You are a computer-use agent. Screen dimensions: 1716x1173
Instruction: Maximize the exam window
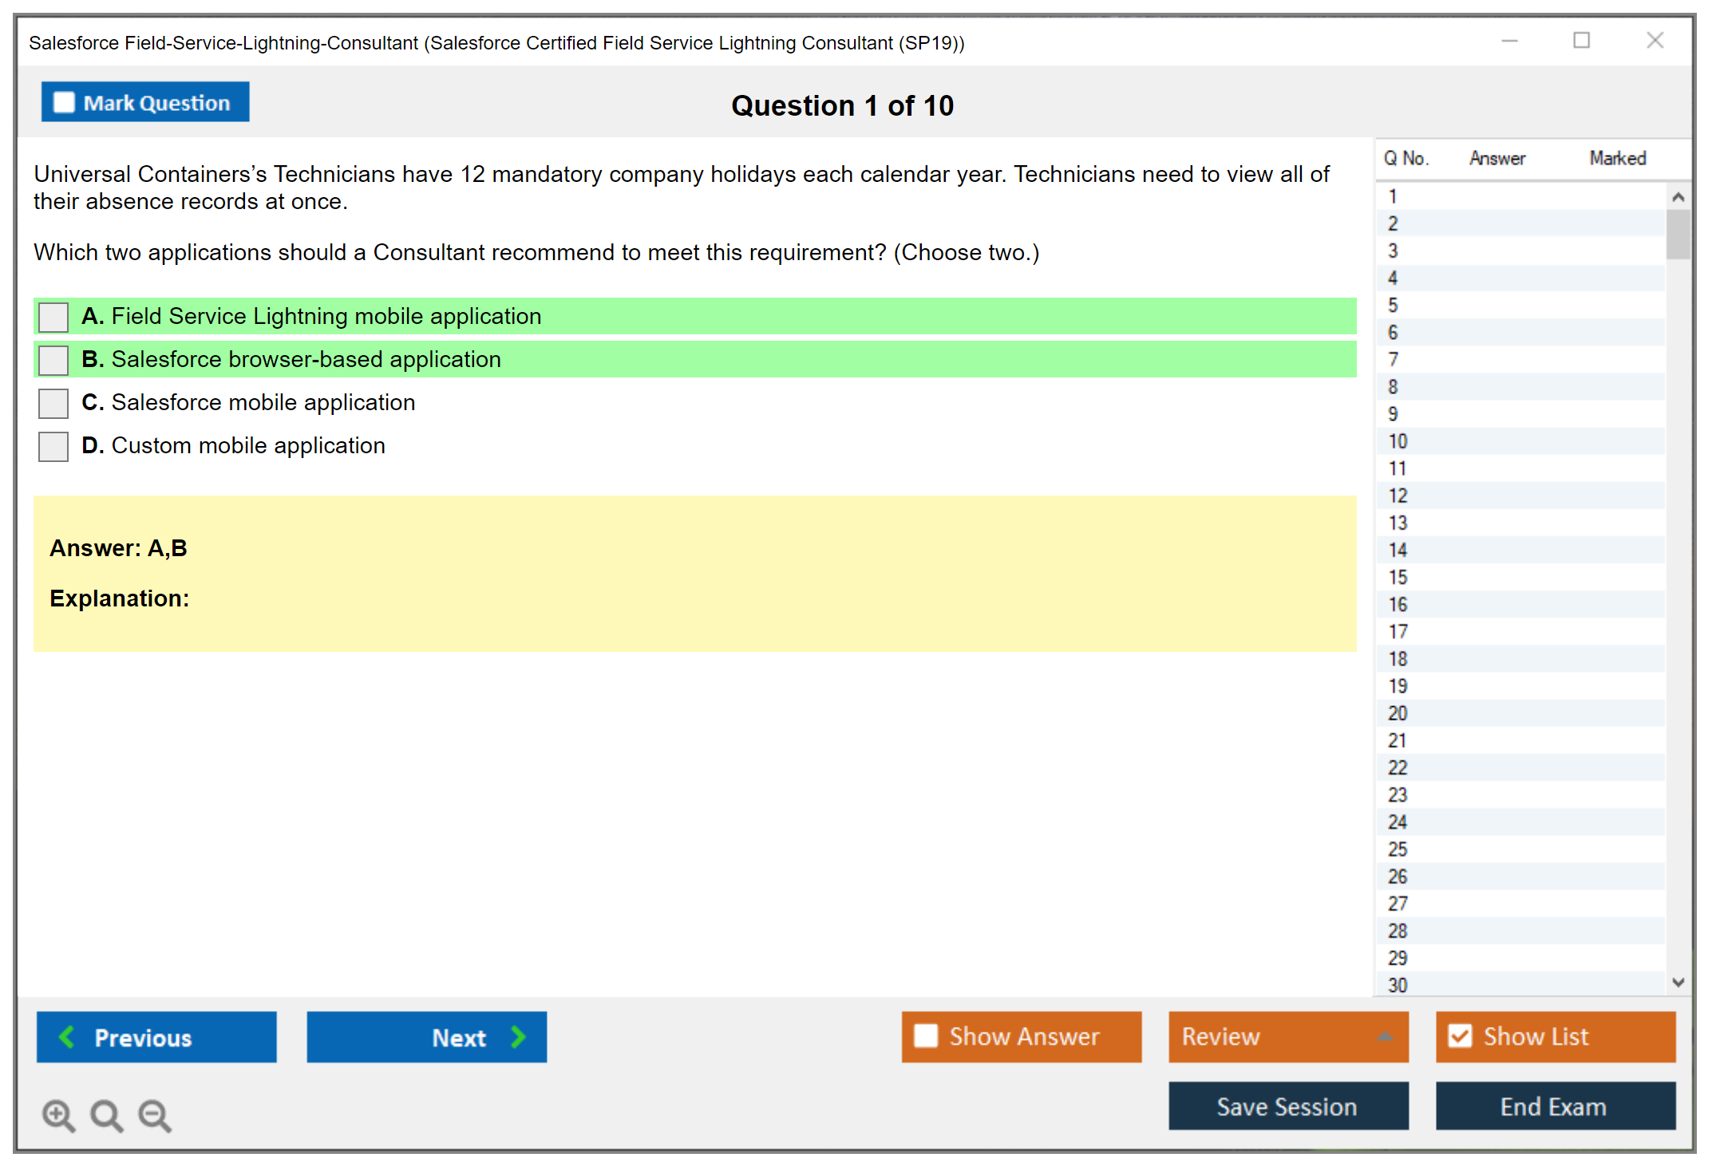(x=1581, y=41)
